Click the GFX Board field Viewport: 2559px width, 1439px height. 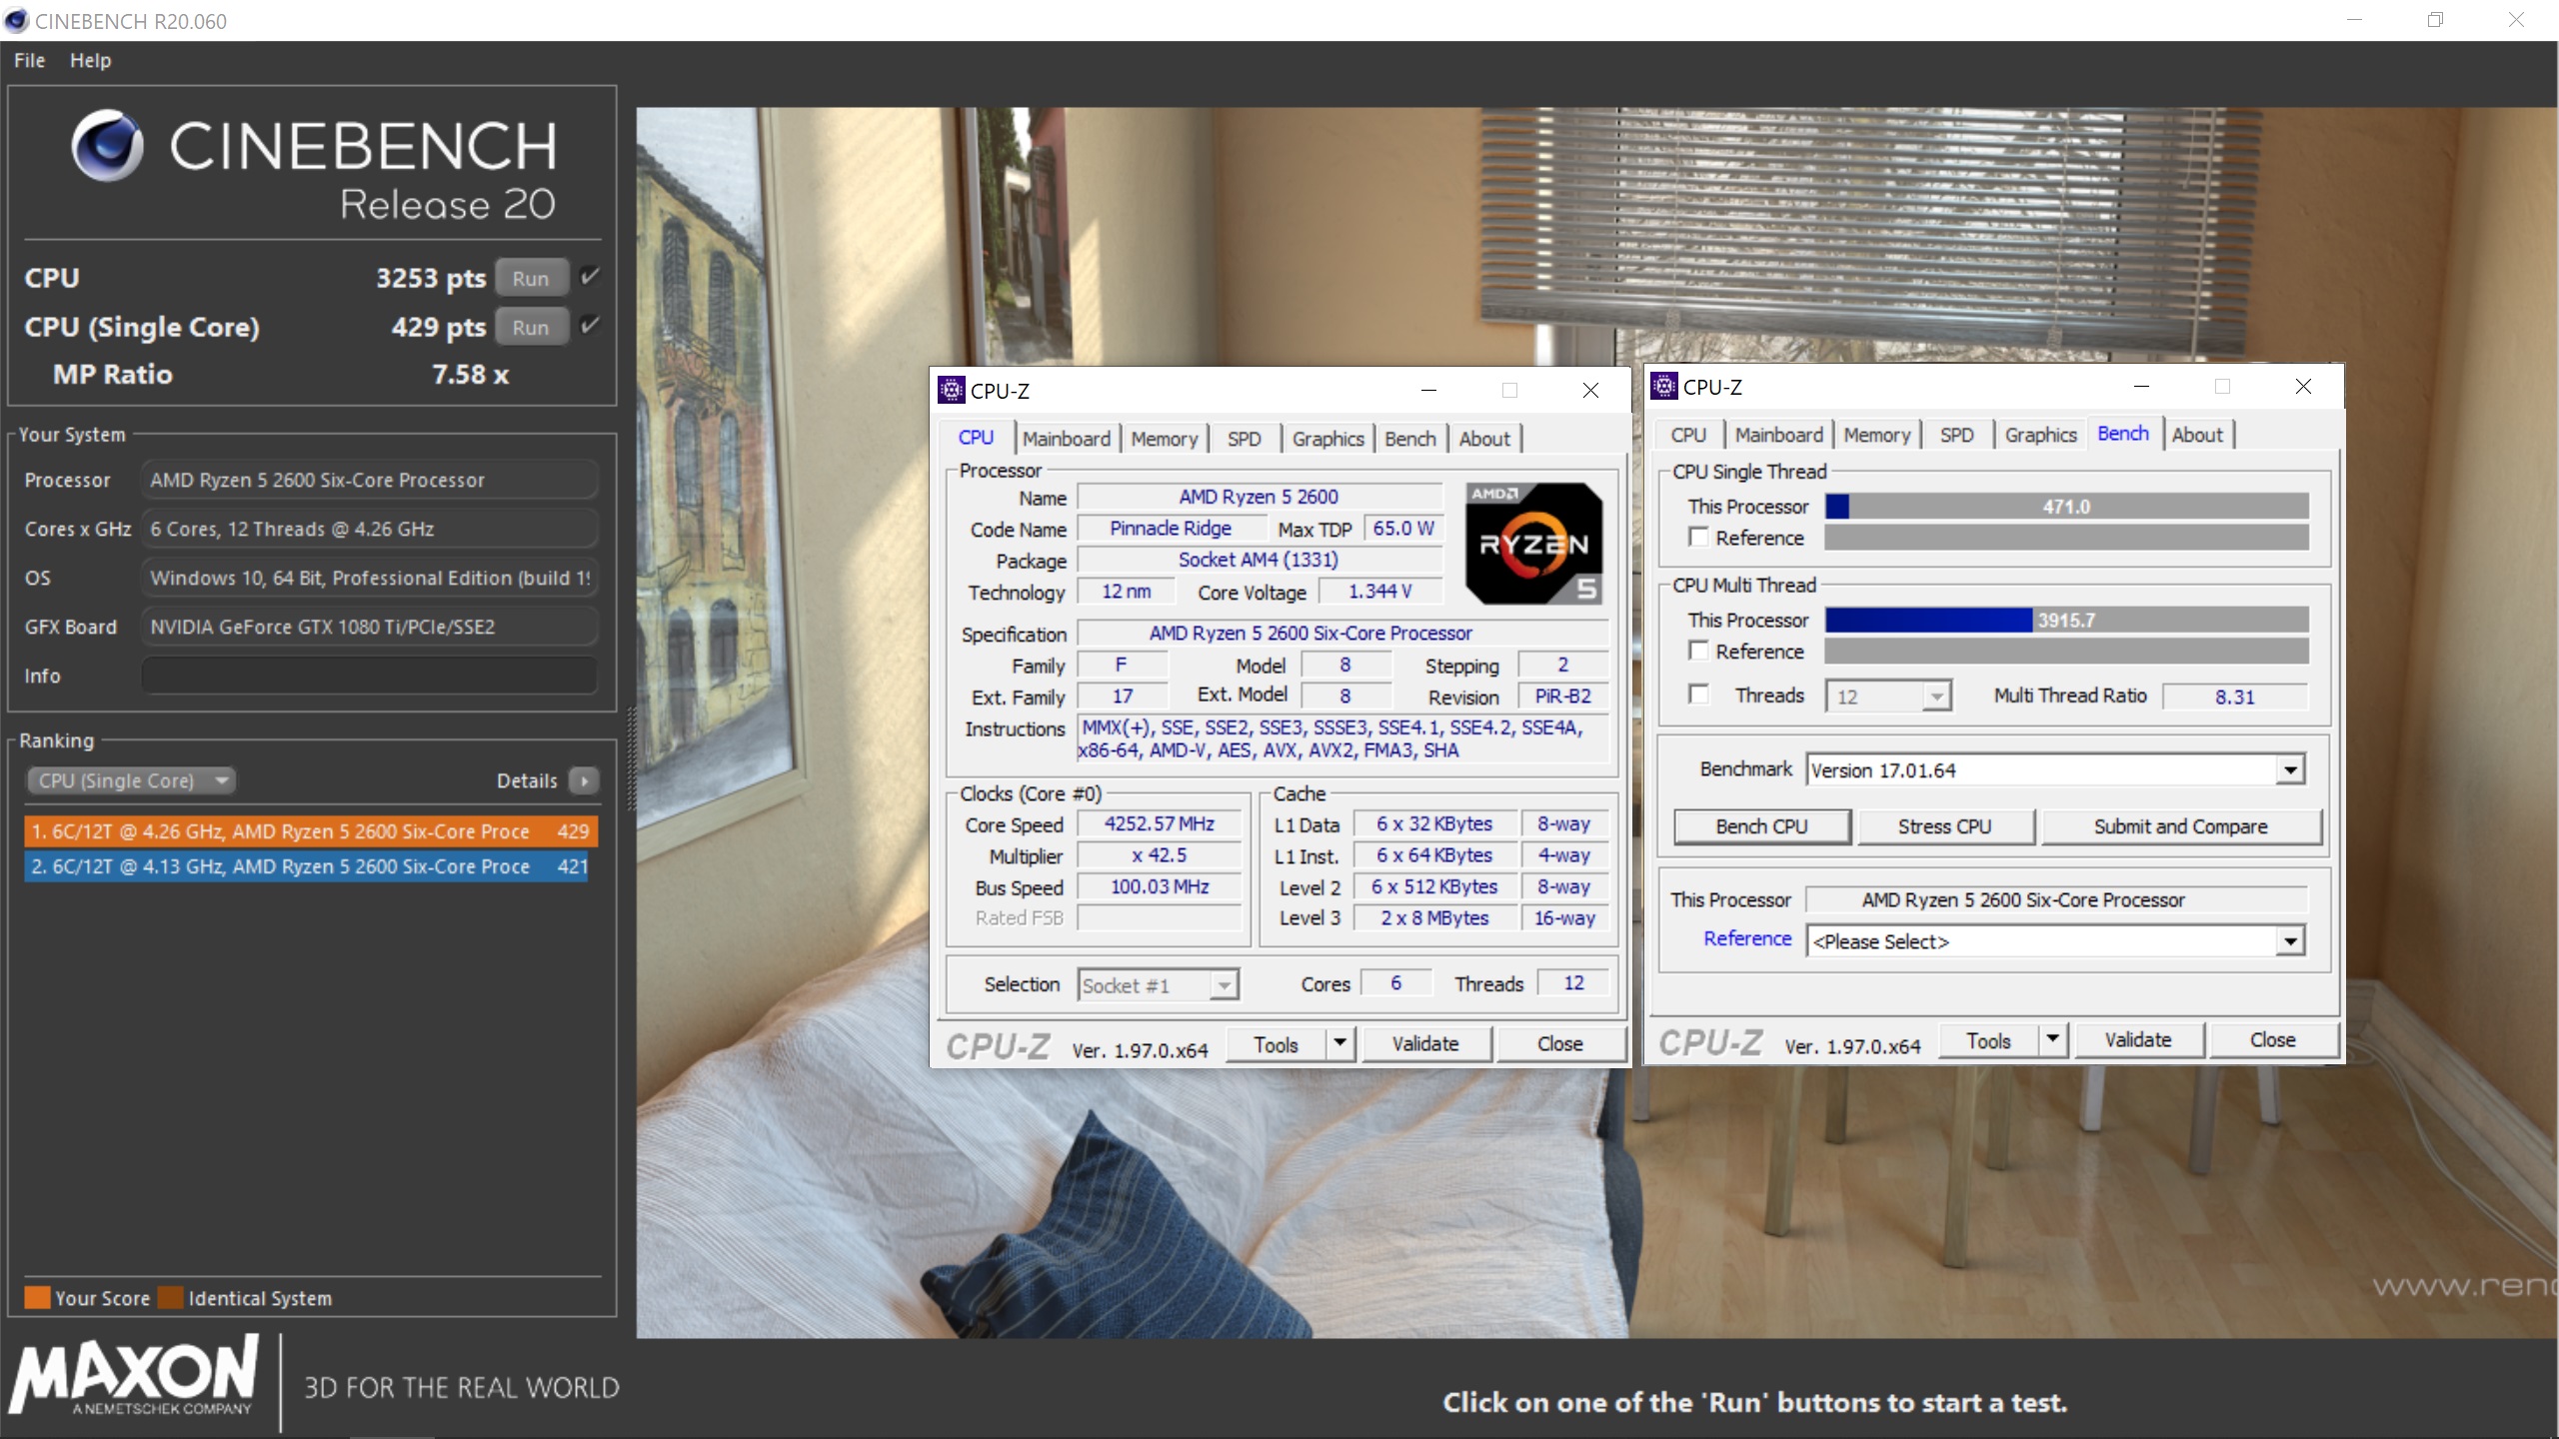(x=369, y=627)
